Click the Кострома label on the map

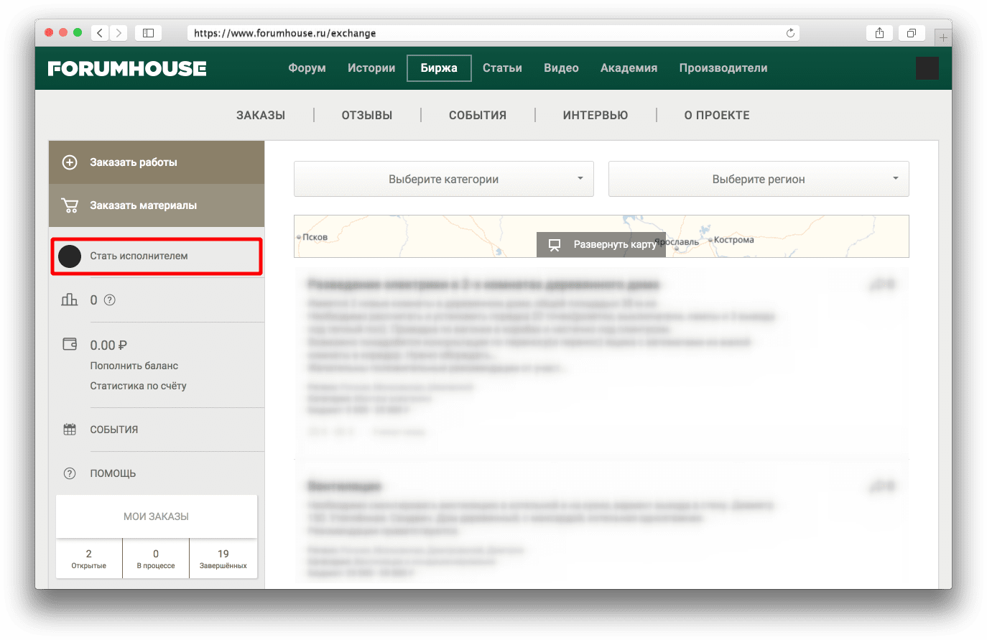coord(734,240)
